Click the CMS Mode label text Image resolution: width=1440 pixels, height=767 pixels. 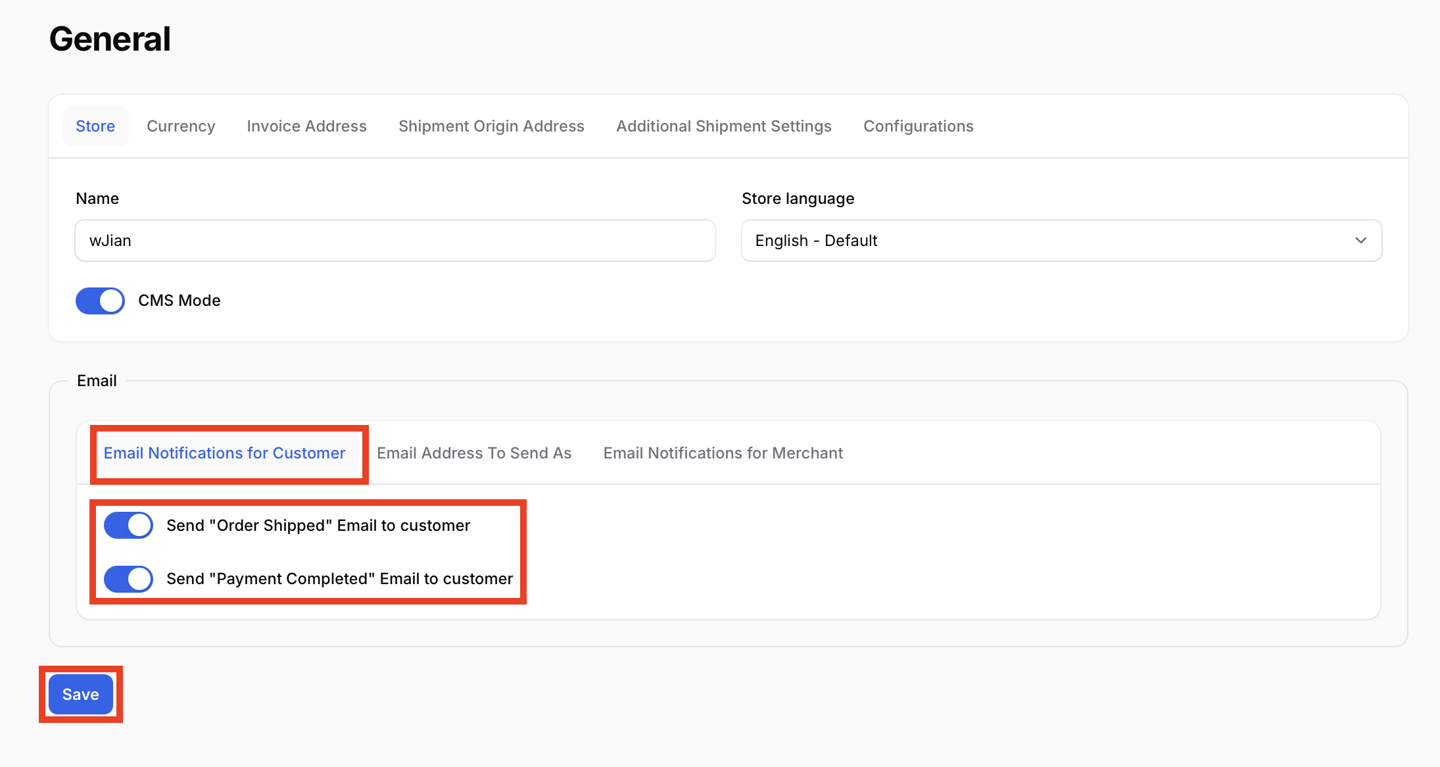179,301
